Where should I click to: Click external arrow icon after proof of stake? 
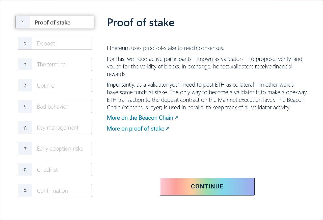pos(167,129)
